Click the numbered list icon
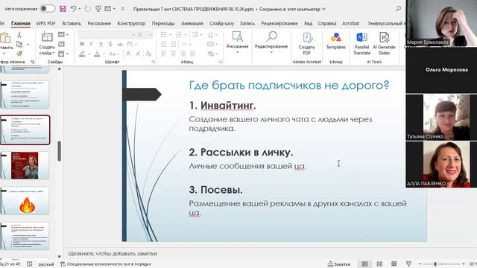 click(x=179, y=35)
